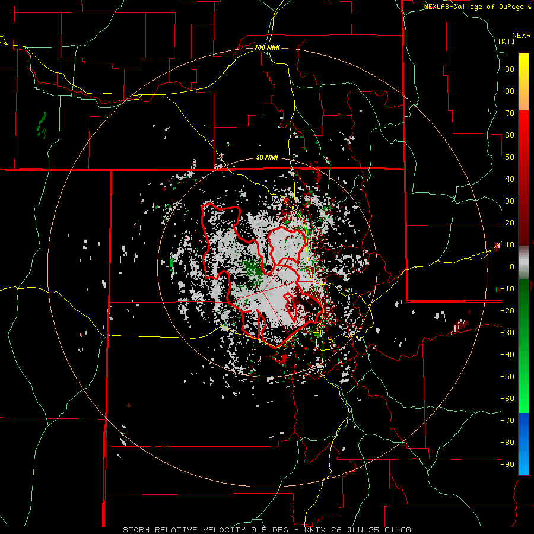Click the "NEXR" label above the color scale

point(522,36)
